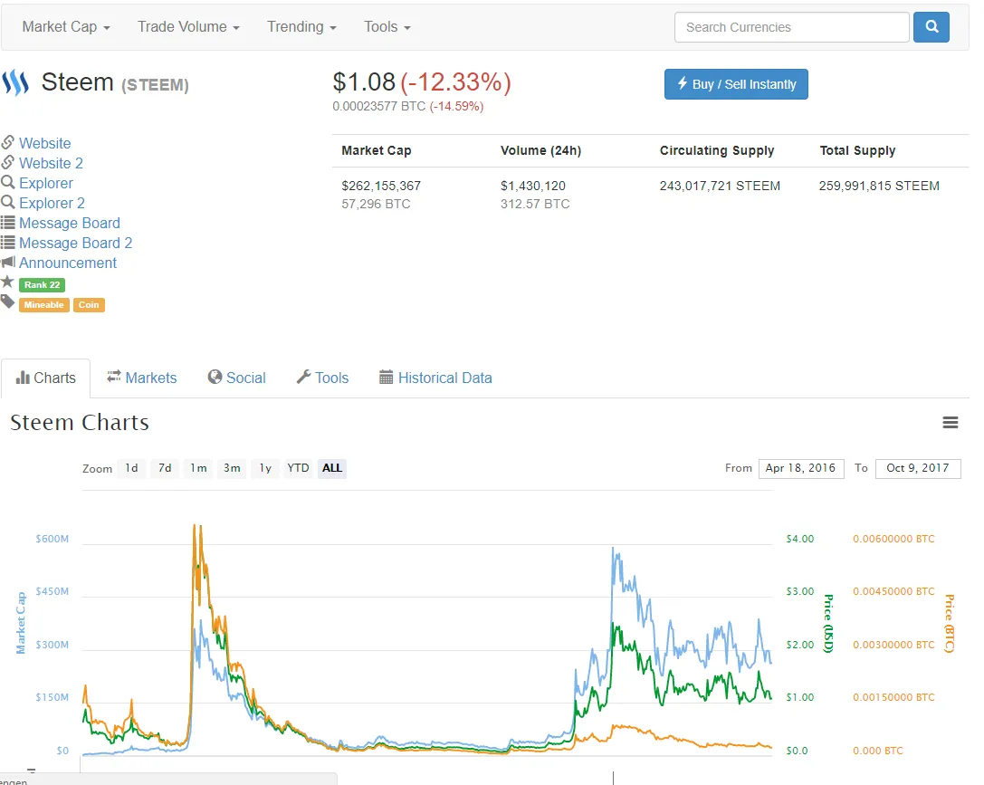The image size is (984, 785).
Task: Click list icon beside Message Board 2
Action: 7,243
